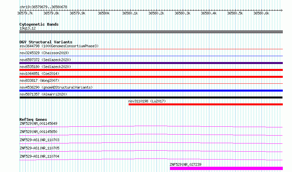This screenshot has height=172, width=292.
Task: Click the 36579.9k ruler tick label
Action: pos(77,13)
